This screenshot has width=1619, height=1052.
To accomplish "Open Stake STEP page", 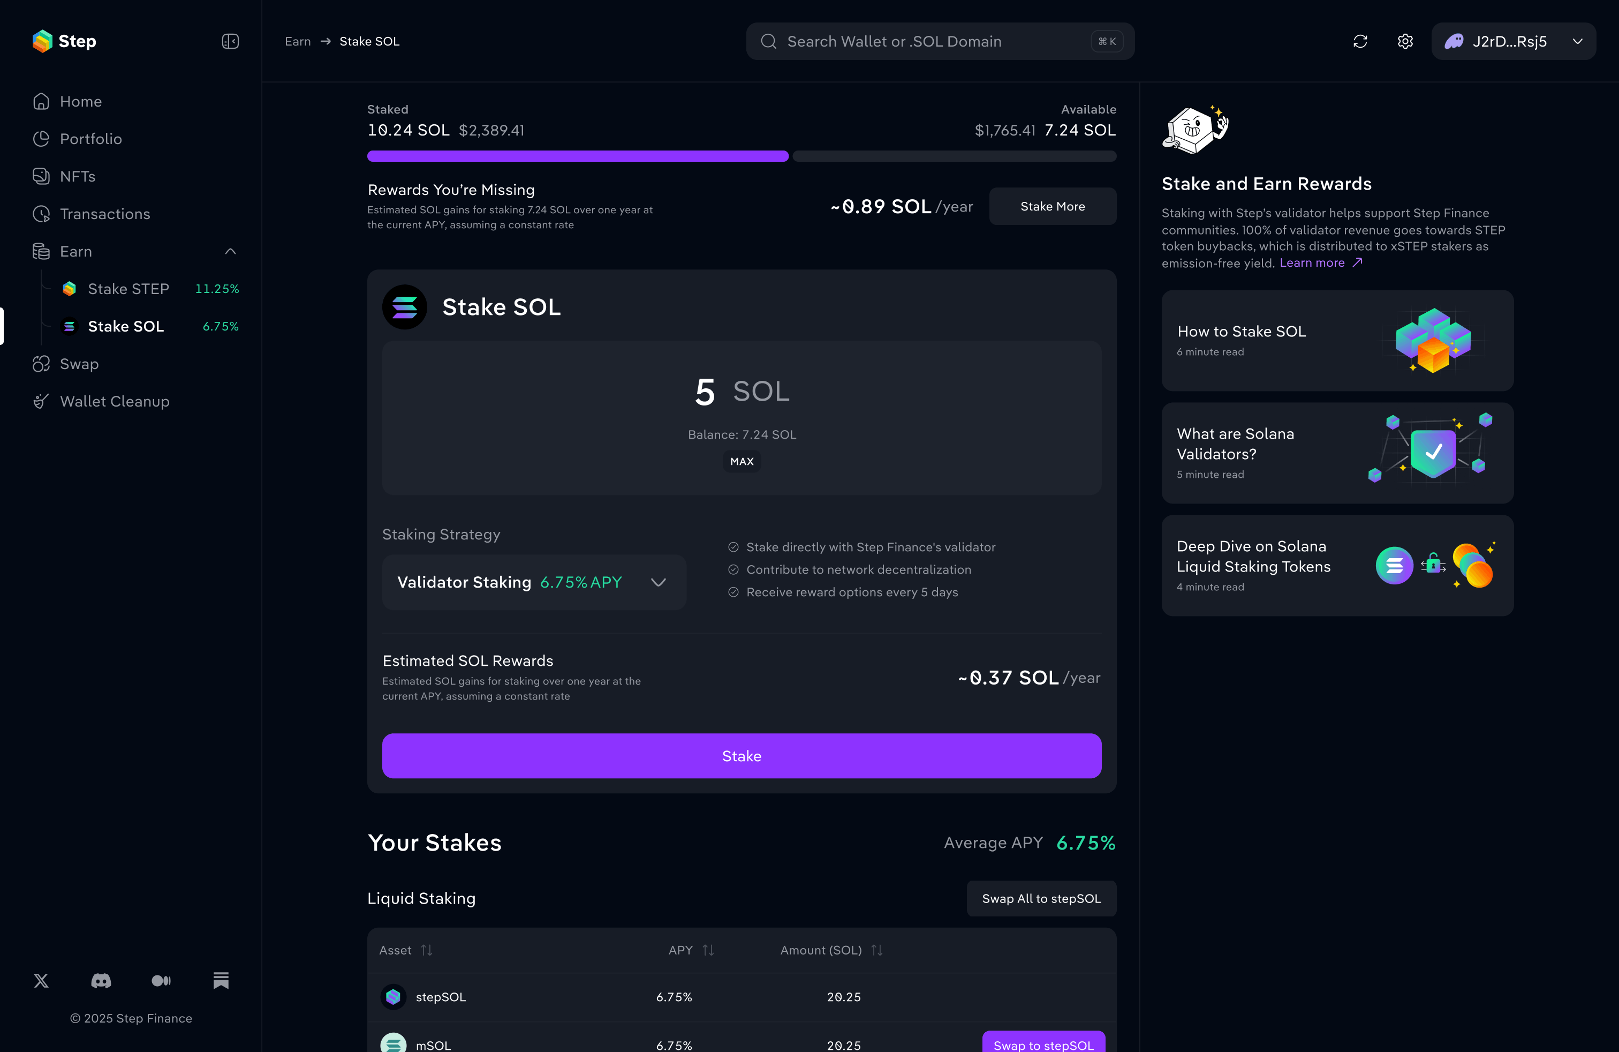I will click(128, 289).
